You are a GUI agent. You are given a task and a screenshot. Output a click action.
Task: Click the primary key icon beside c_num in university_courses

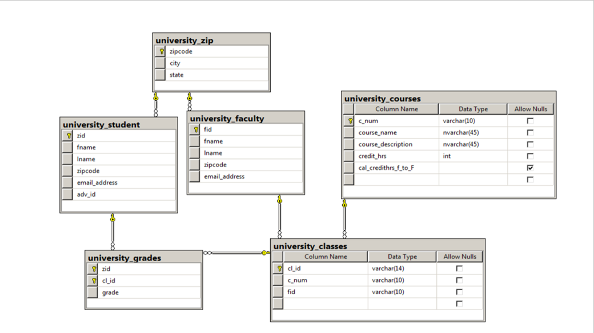[x=348, y=121]
